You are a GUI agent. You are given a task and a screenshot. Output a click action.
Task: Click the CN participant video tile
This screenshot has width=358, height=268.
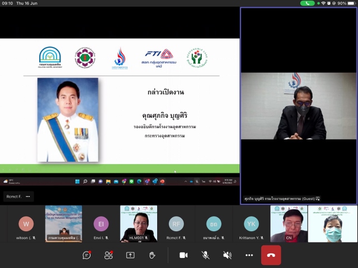(289, 223)
